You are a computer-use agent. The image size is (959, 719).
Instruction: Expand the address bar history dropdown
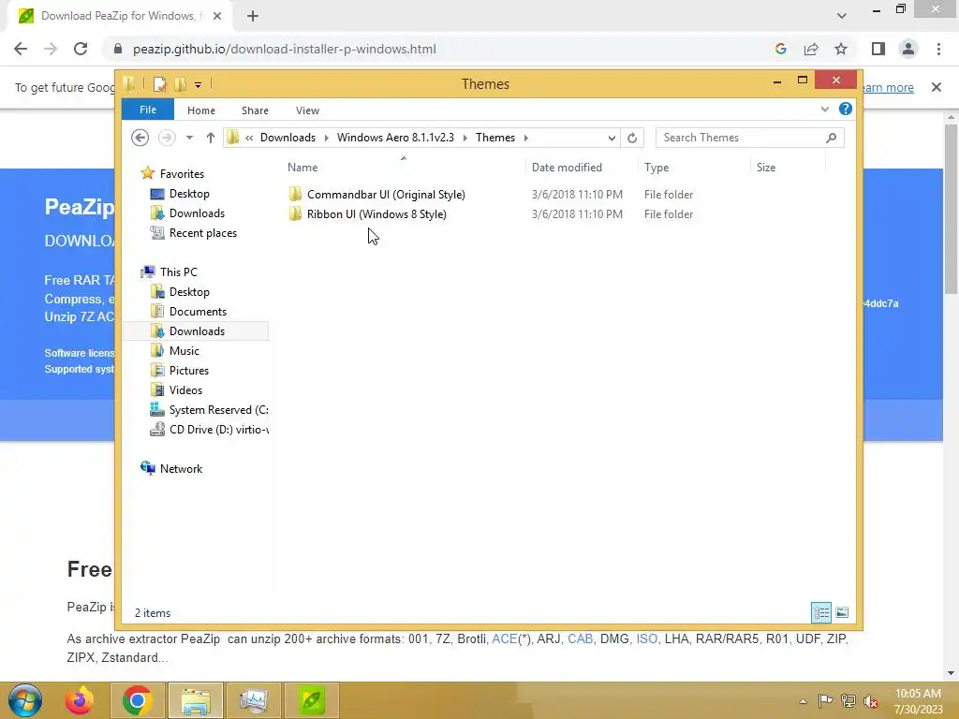612,139
